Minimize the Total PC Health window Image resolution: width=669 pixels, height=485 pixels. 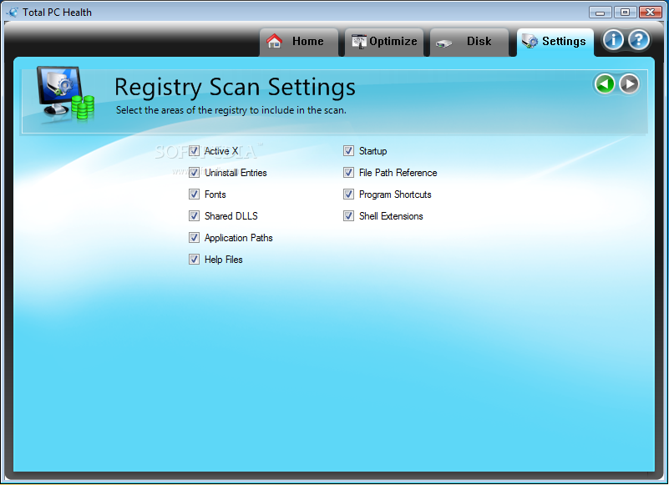(x=601, y=12)
